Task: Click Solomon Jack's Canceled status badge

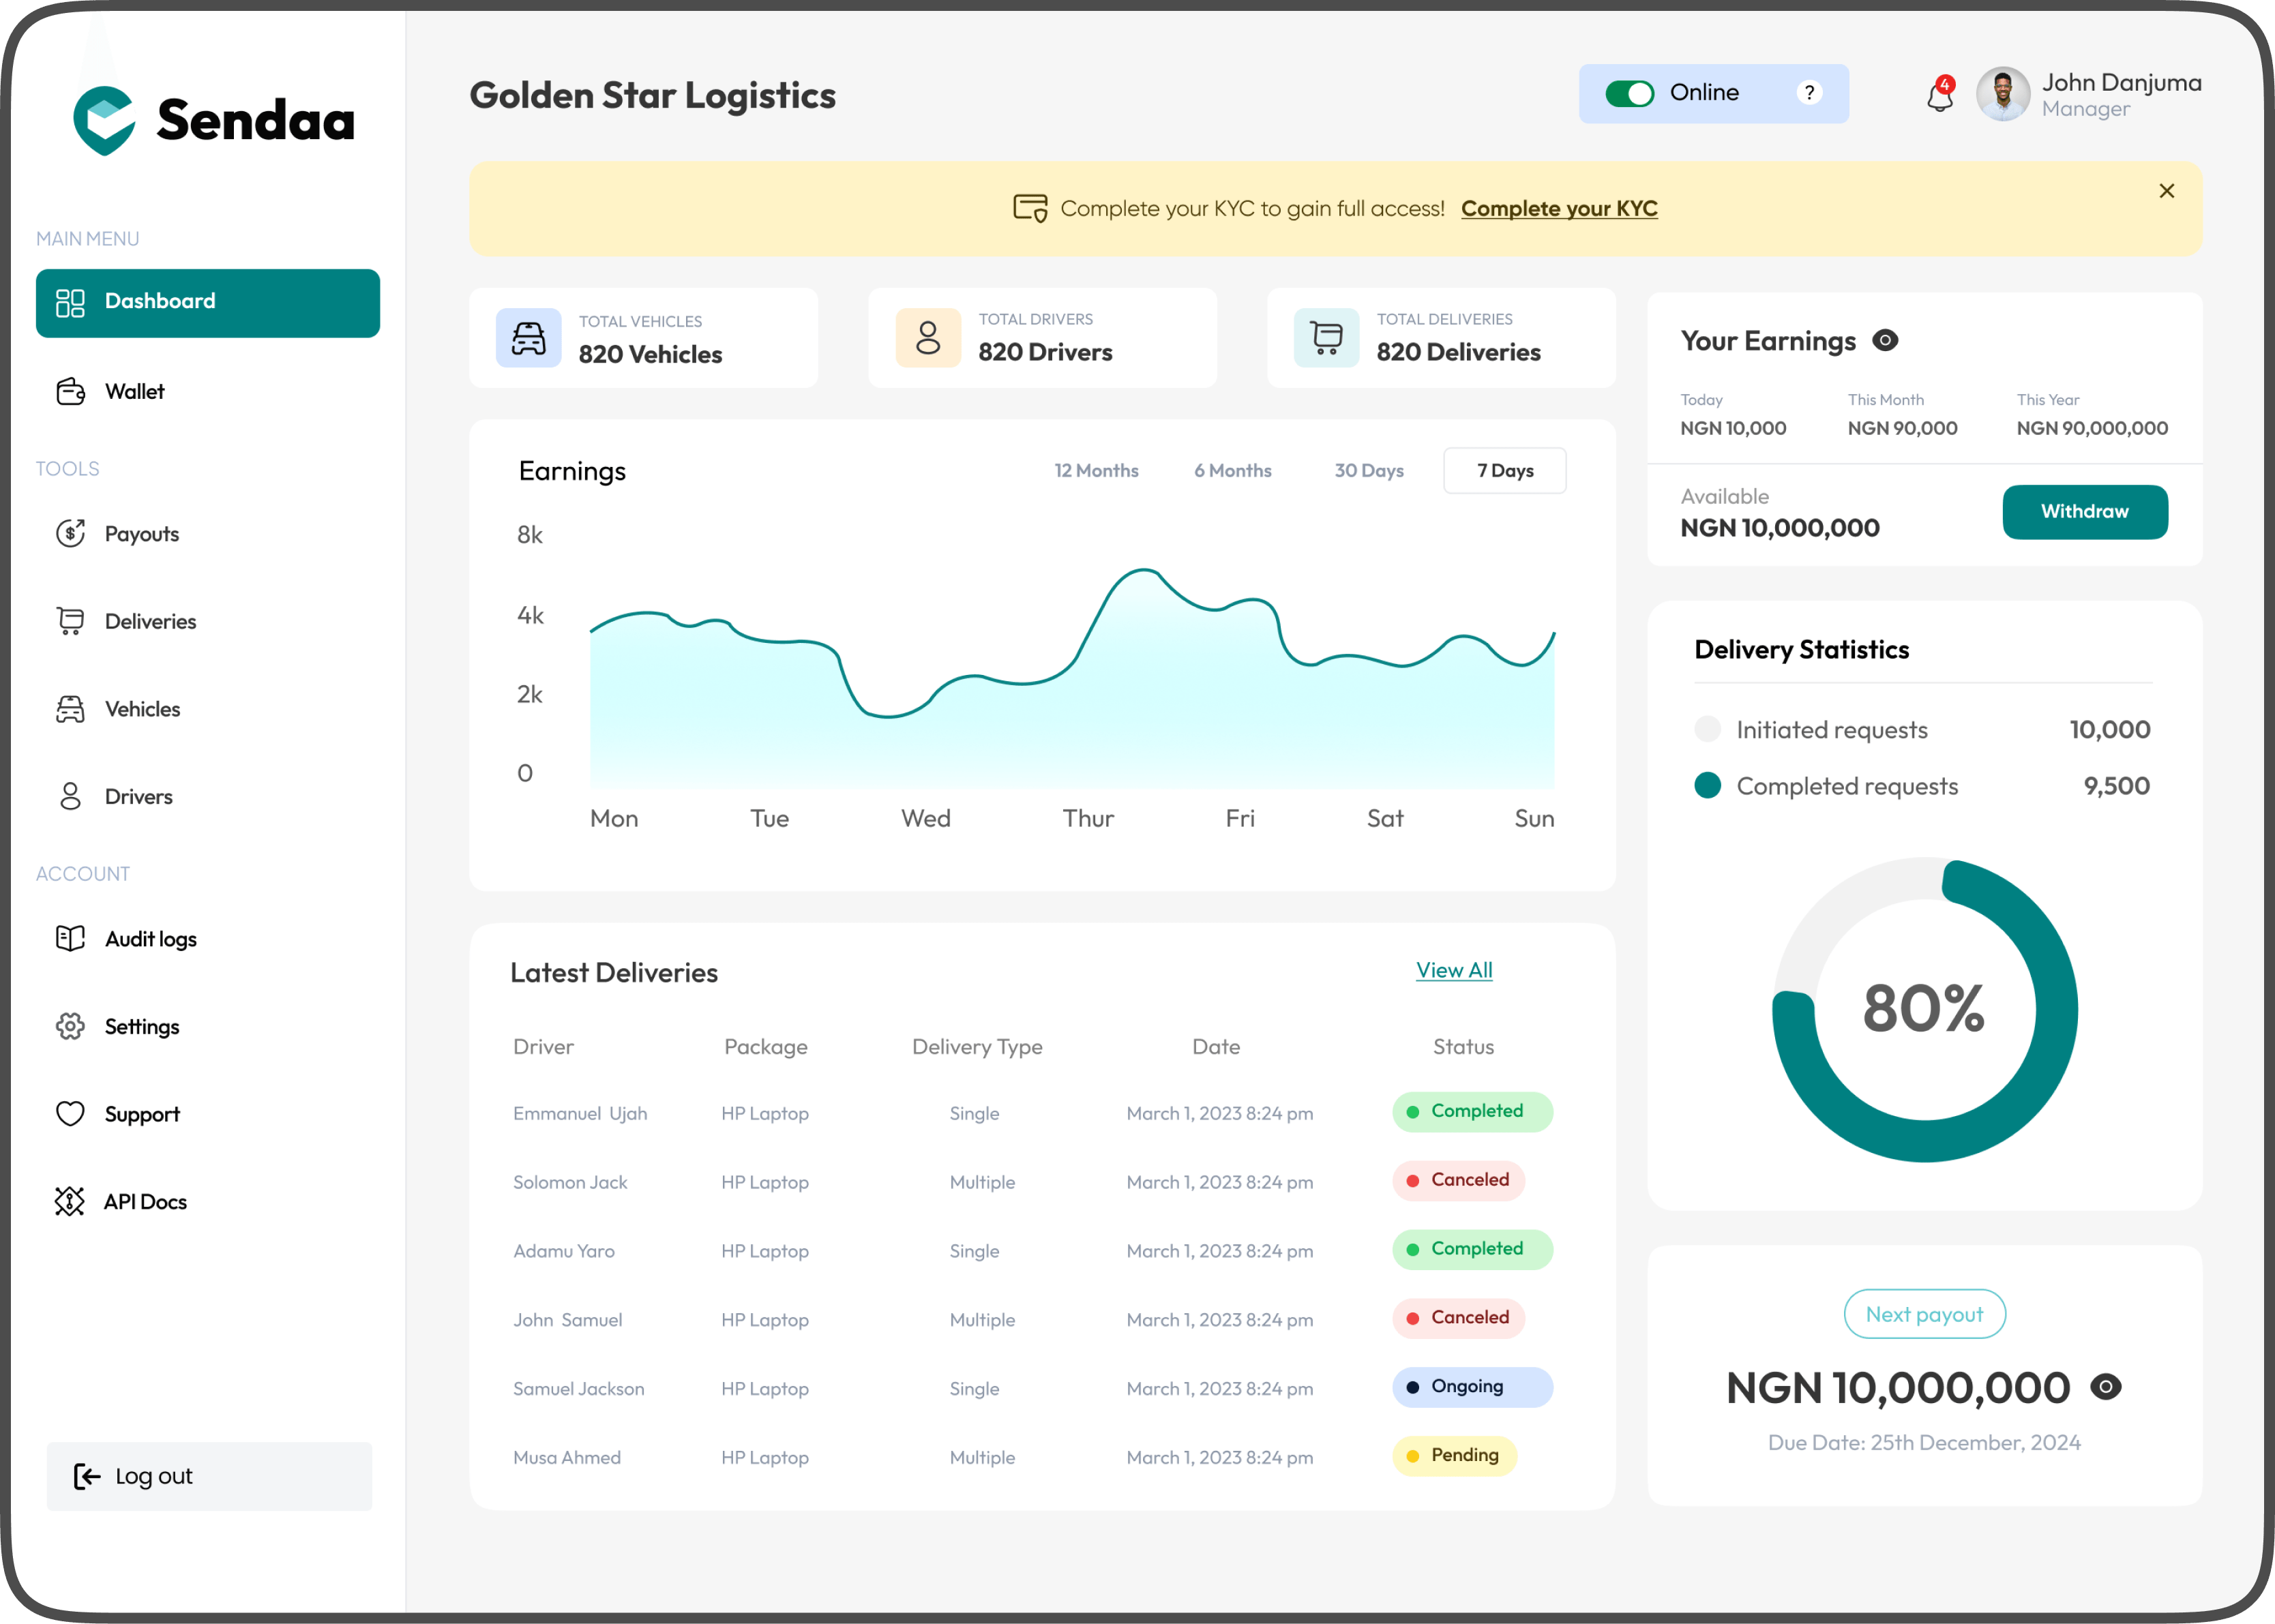Action: click(1458, 1180)
